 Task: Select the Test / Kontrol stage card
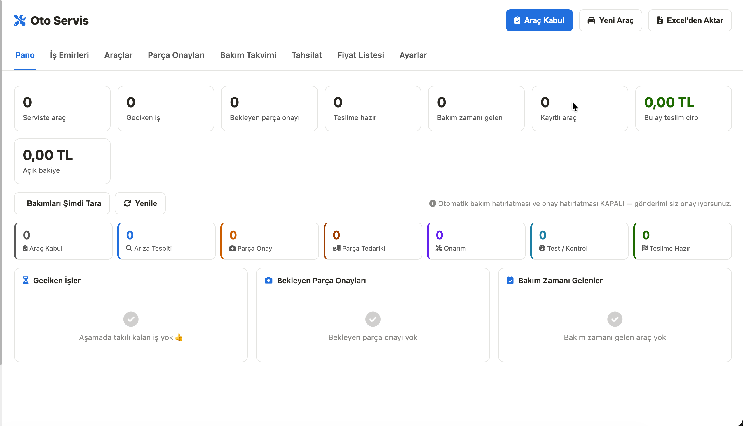click(x=579, y=241)
